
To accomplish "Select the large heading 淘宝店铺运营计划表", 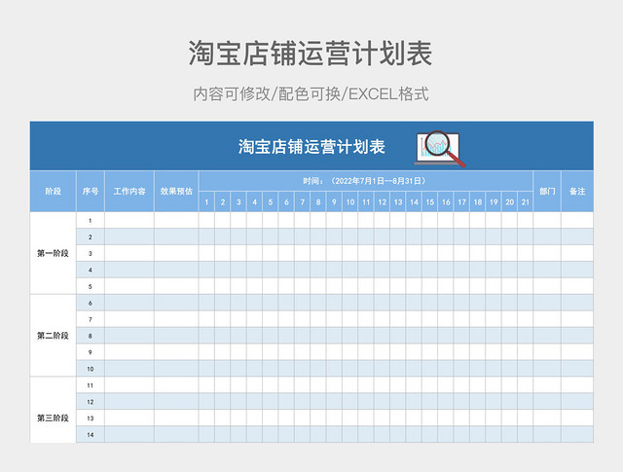I will click(311, 53).
